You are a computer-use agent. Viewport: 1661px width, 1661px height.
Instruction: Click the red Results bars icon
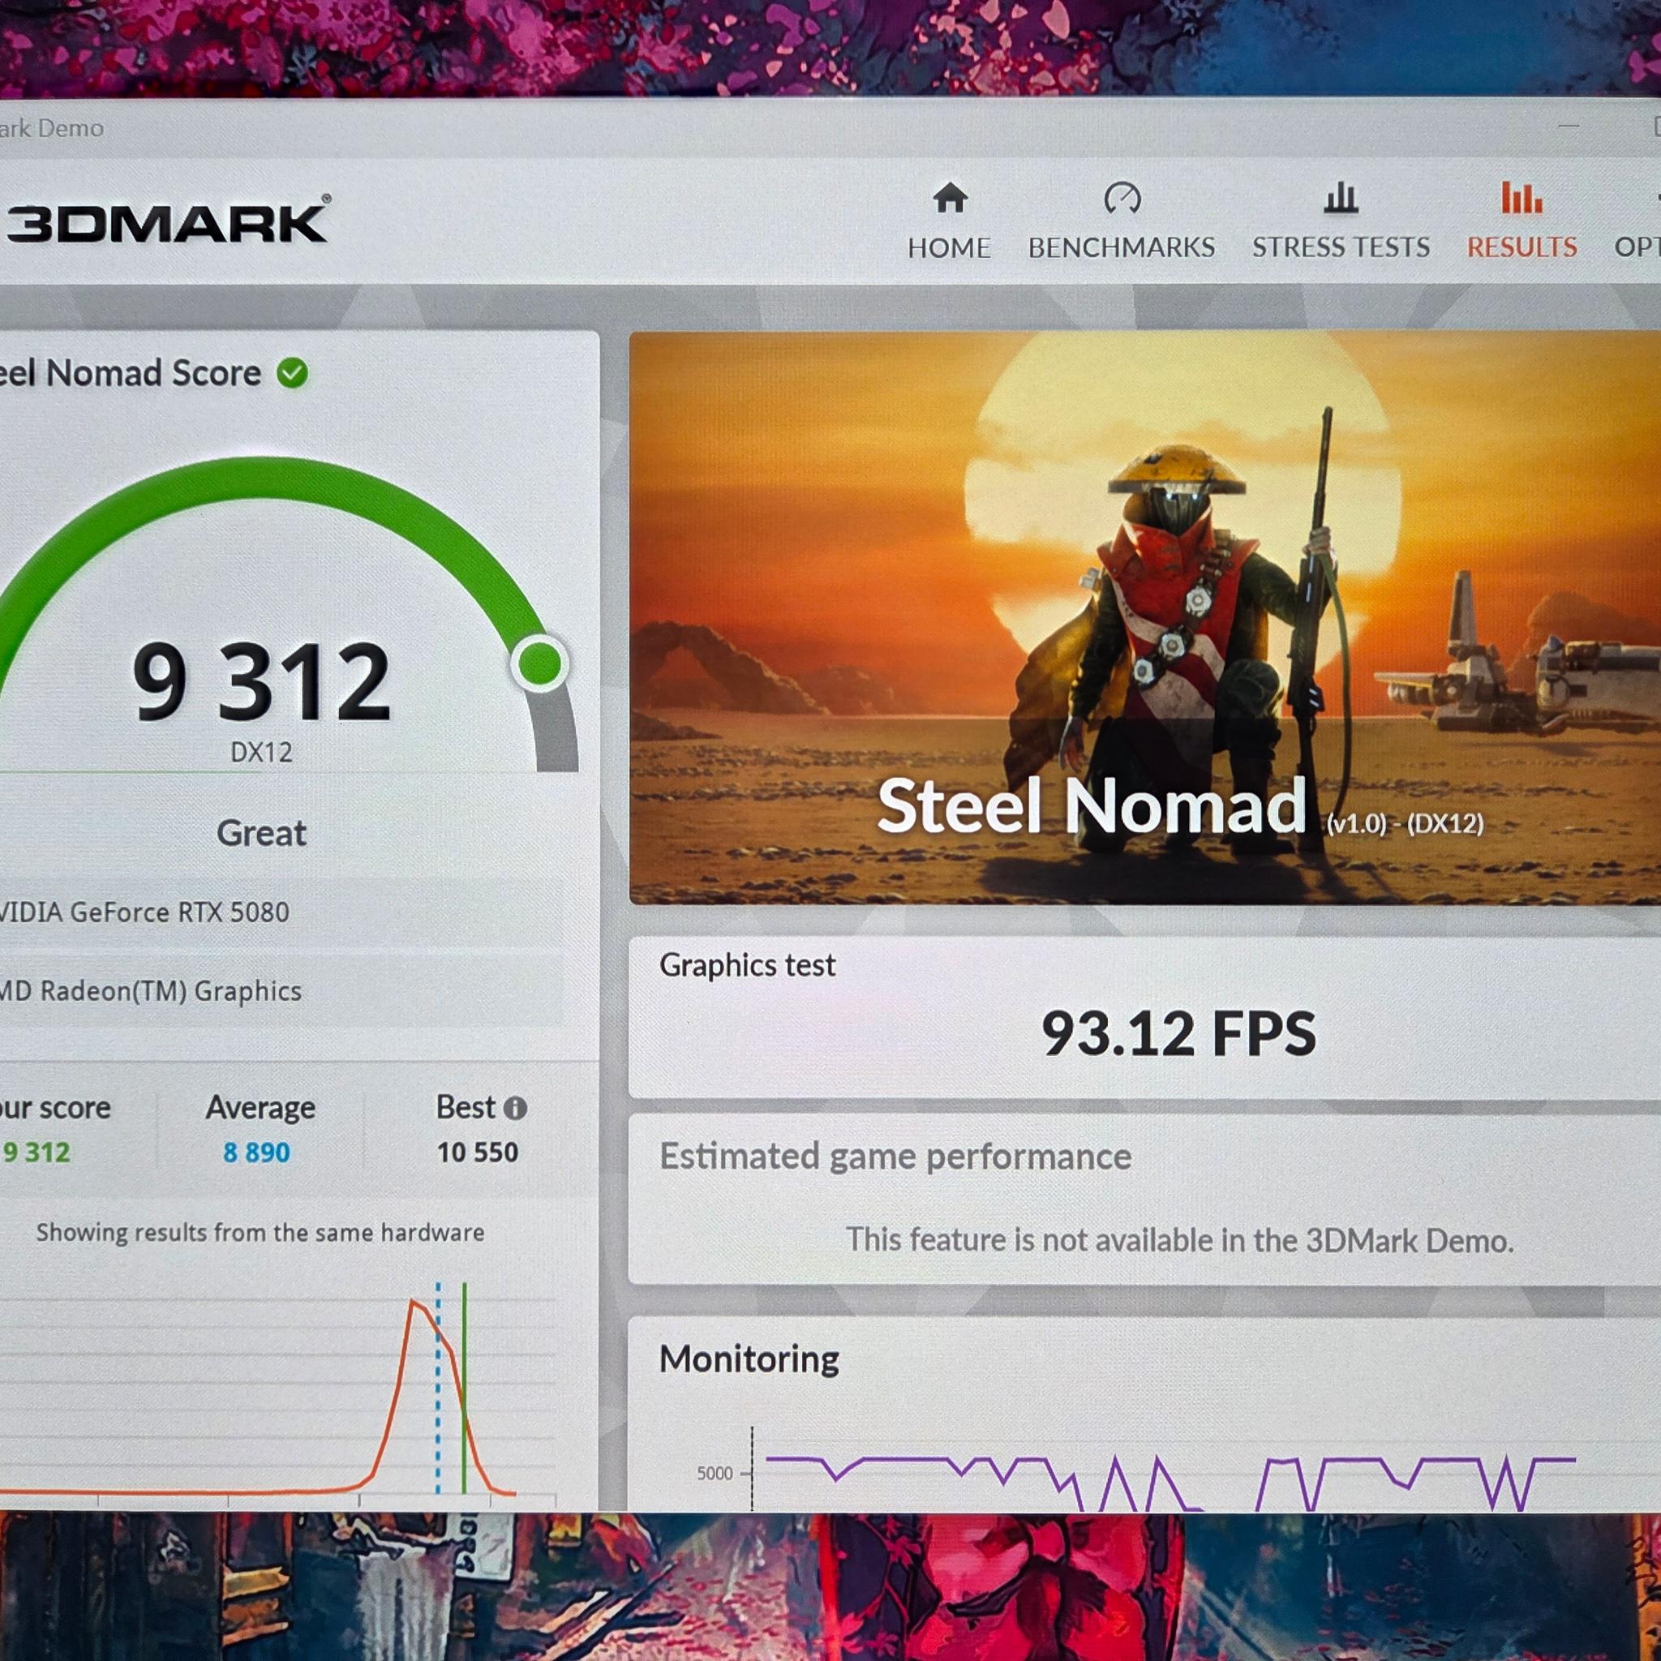[x=1522, y=198]
